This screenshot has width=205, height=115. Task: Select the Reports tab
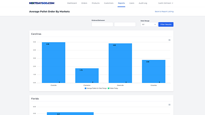coord(121,3)
